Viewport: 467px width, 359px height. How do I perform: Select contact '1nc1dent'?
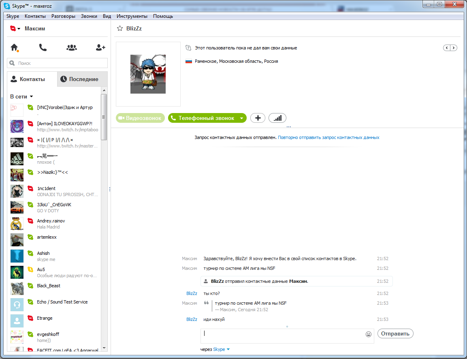54,191
